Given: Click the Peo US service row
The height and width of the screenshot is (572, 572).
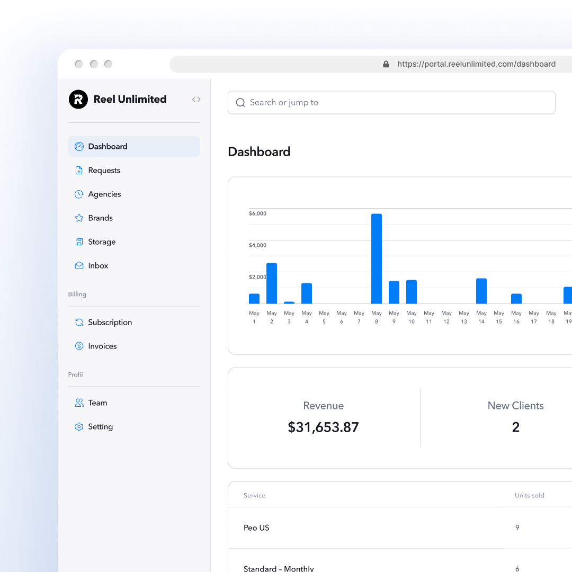Looking at the screenshot, I should pyautogui.click(x=400, y=528).
